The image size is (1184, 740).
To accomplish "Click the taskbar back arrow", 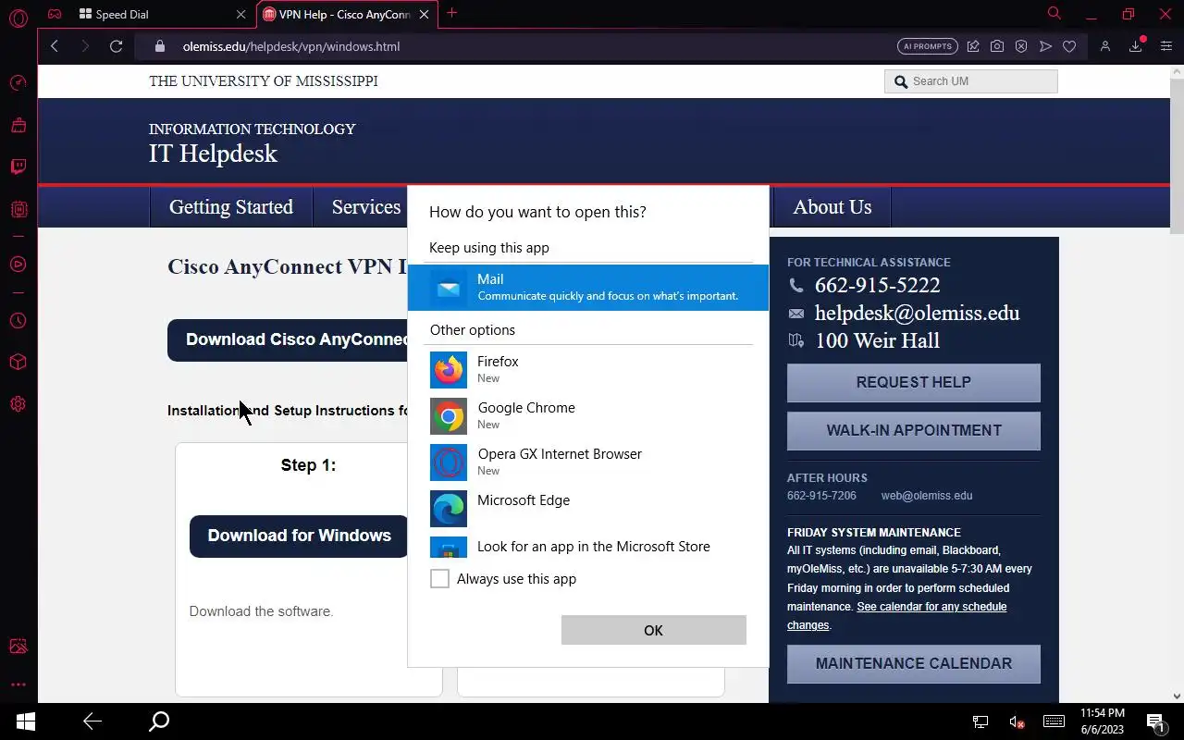I will pos(92,721).
